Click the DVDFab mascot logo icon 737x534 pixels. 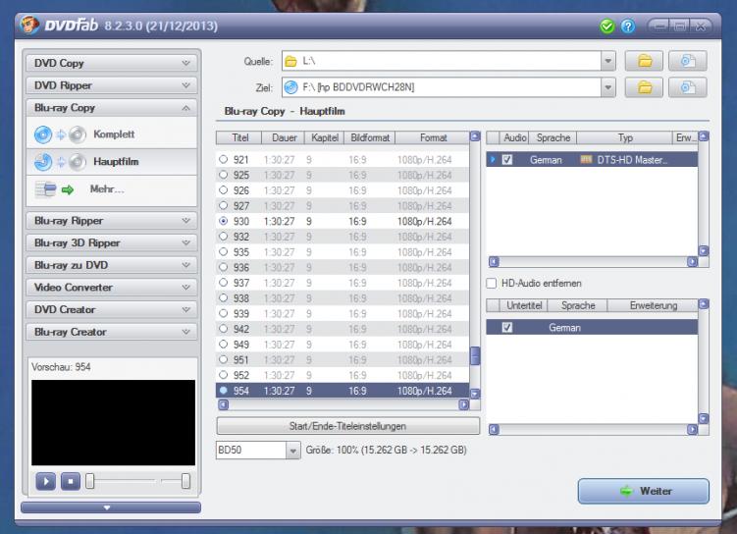(x=29, y=25)
